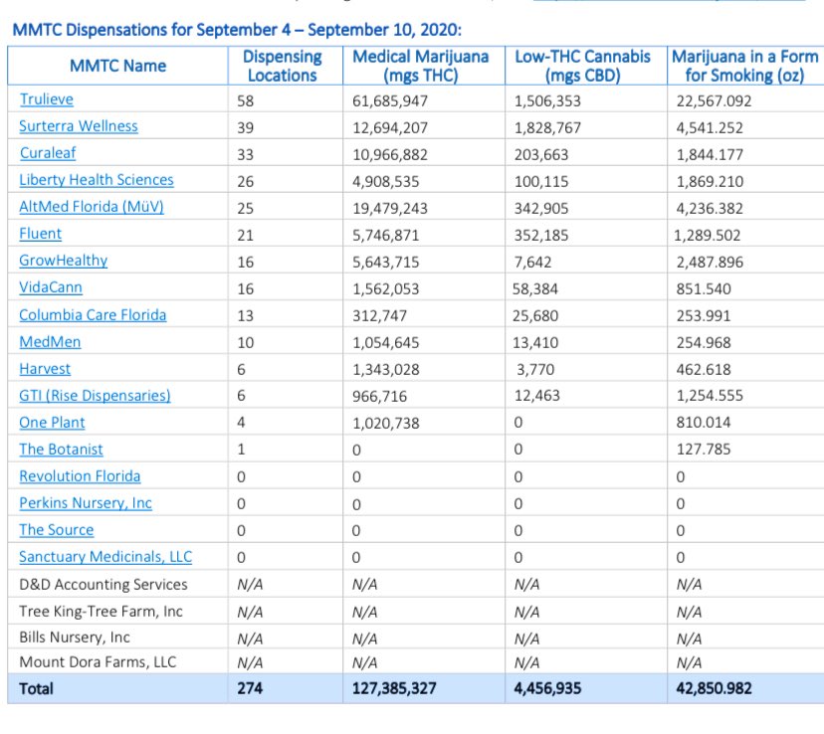Visit the GrowHealthy link
824x734 pixels.
(x=63, y=261)
